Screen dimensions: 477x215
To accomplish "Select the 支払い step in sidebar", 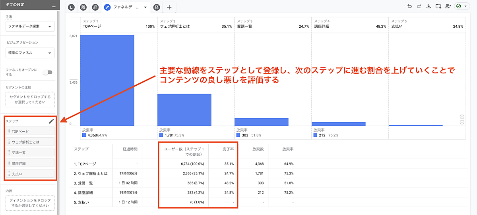I will (30, 174).
